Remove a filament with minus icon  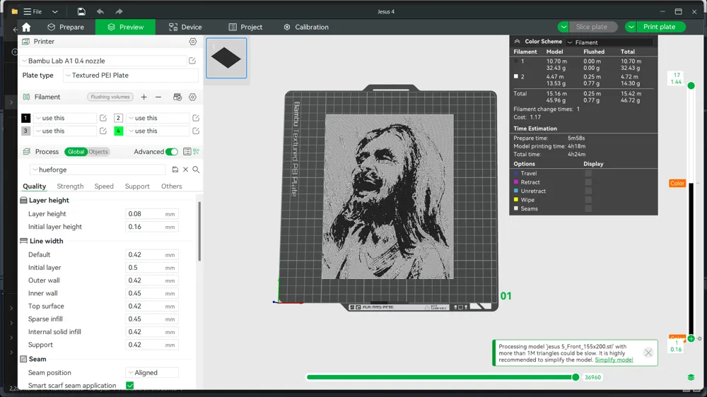(158, 97)
